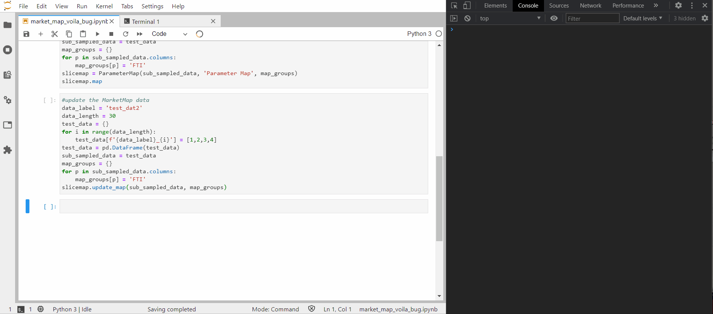Open the Tabs menu
Screen dimensions: 713x314
pyautogui.click(x=127, y=6)
